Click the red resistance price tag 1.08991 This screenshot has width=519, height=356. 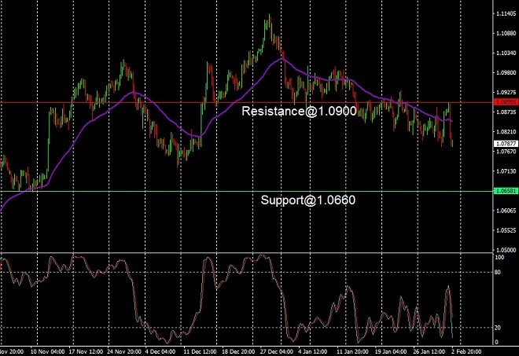click(x=506, y=102)
